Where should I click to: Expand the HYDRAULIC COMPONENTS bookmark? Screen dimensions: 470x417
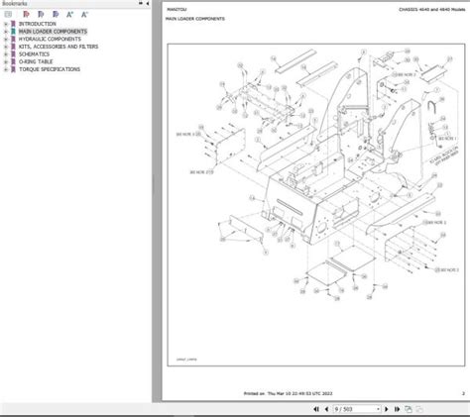pyautogui.click(x=5, y=40)
